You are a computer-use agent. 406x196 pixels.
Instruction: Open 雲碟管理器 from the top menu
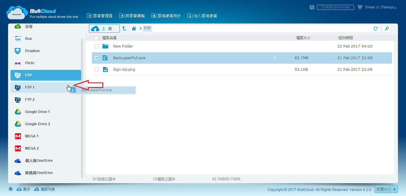point(99,16)
